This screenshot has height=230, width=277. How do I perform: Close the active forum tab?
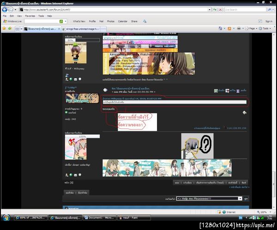pyautogui.click(x=59, y=29)
